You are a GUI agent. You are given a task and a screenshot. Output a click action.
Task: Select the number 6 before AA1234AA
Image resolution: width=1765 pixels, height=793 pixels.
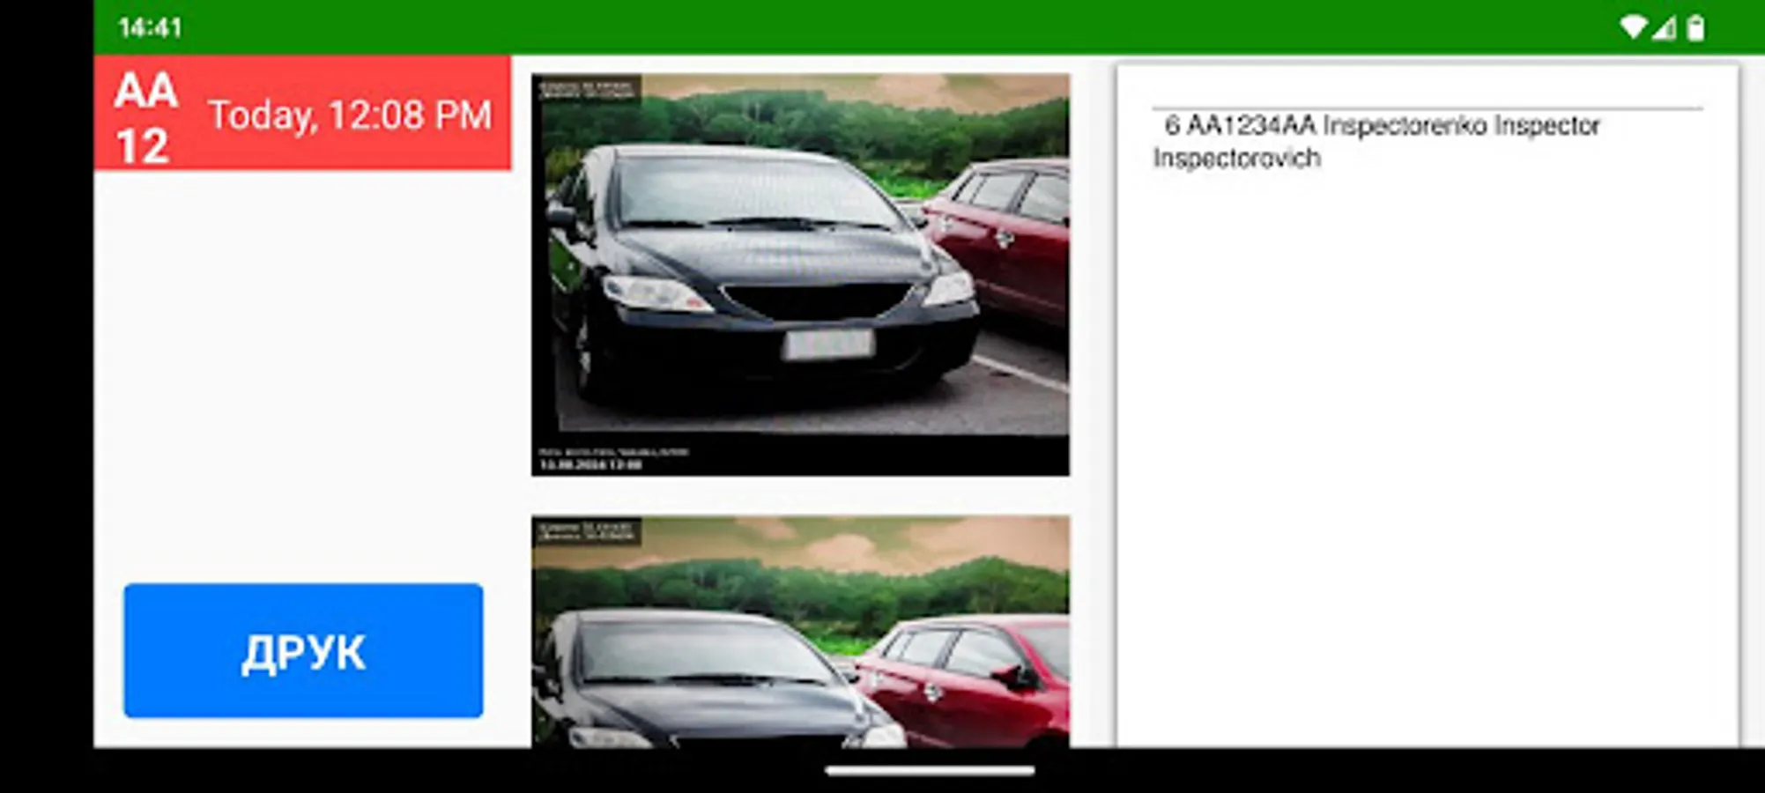coord(1172,127)
